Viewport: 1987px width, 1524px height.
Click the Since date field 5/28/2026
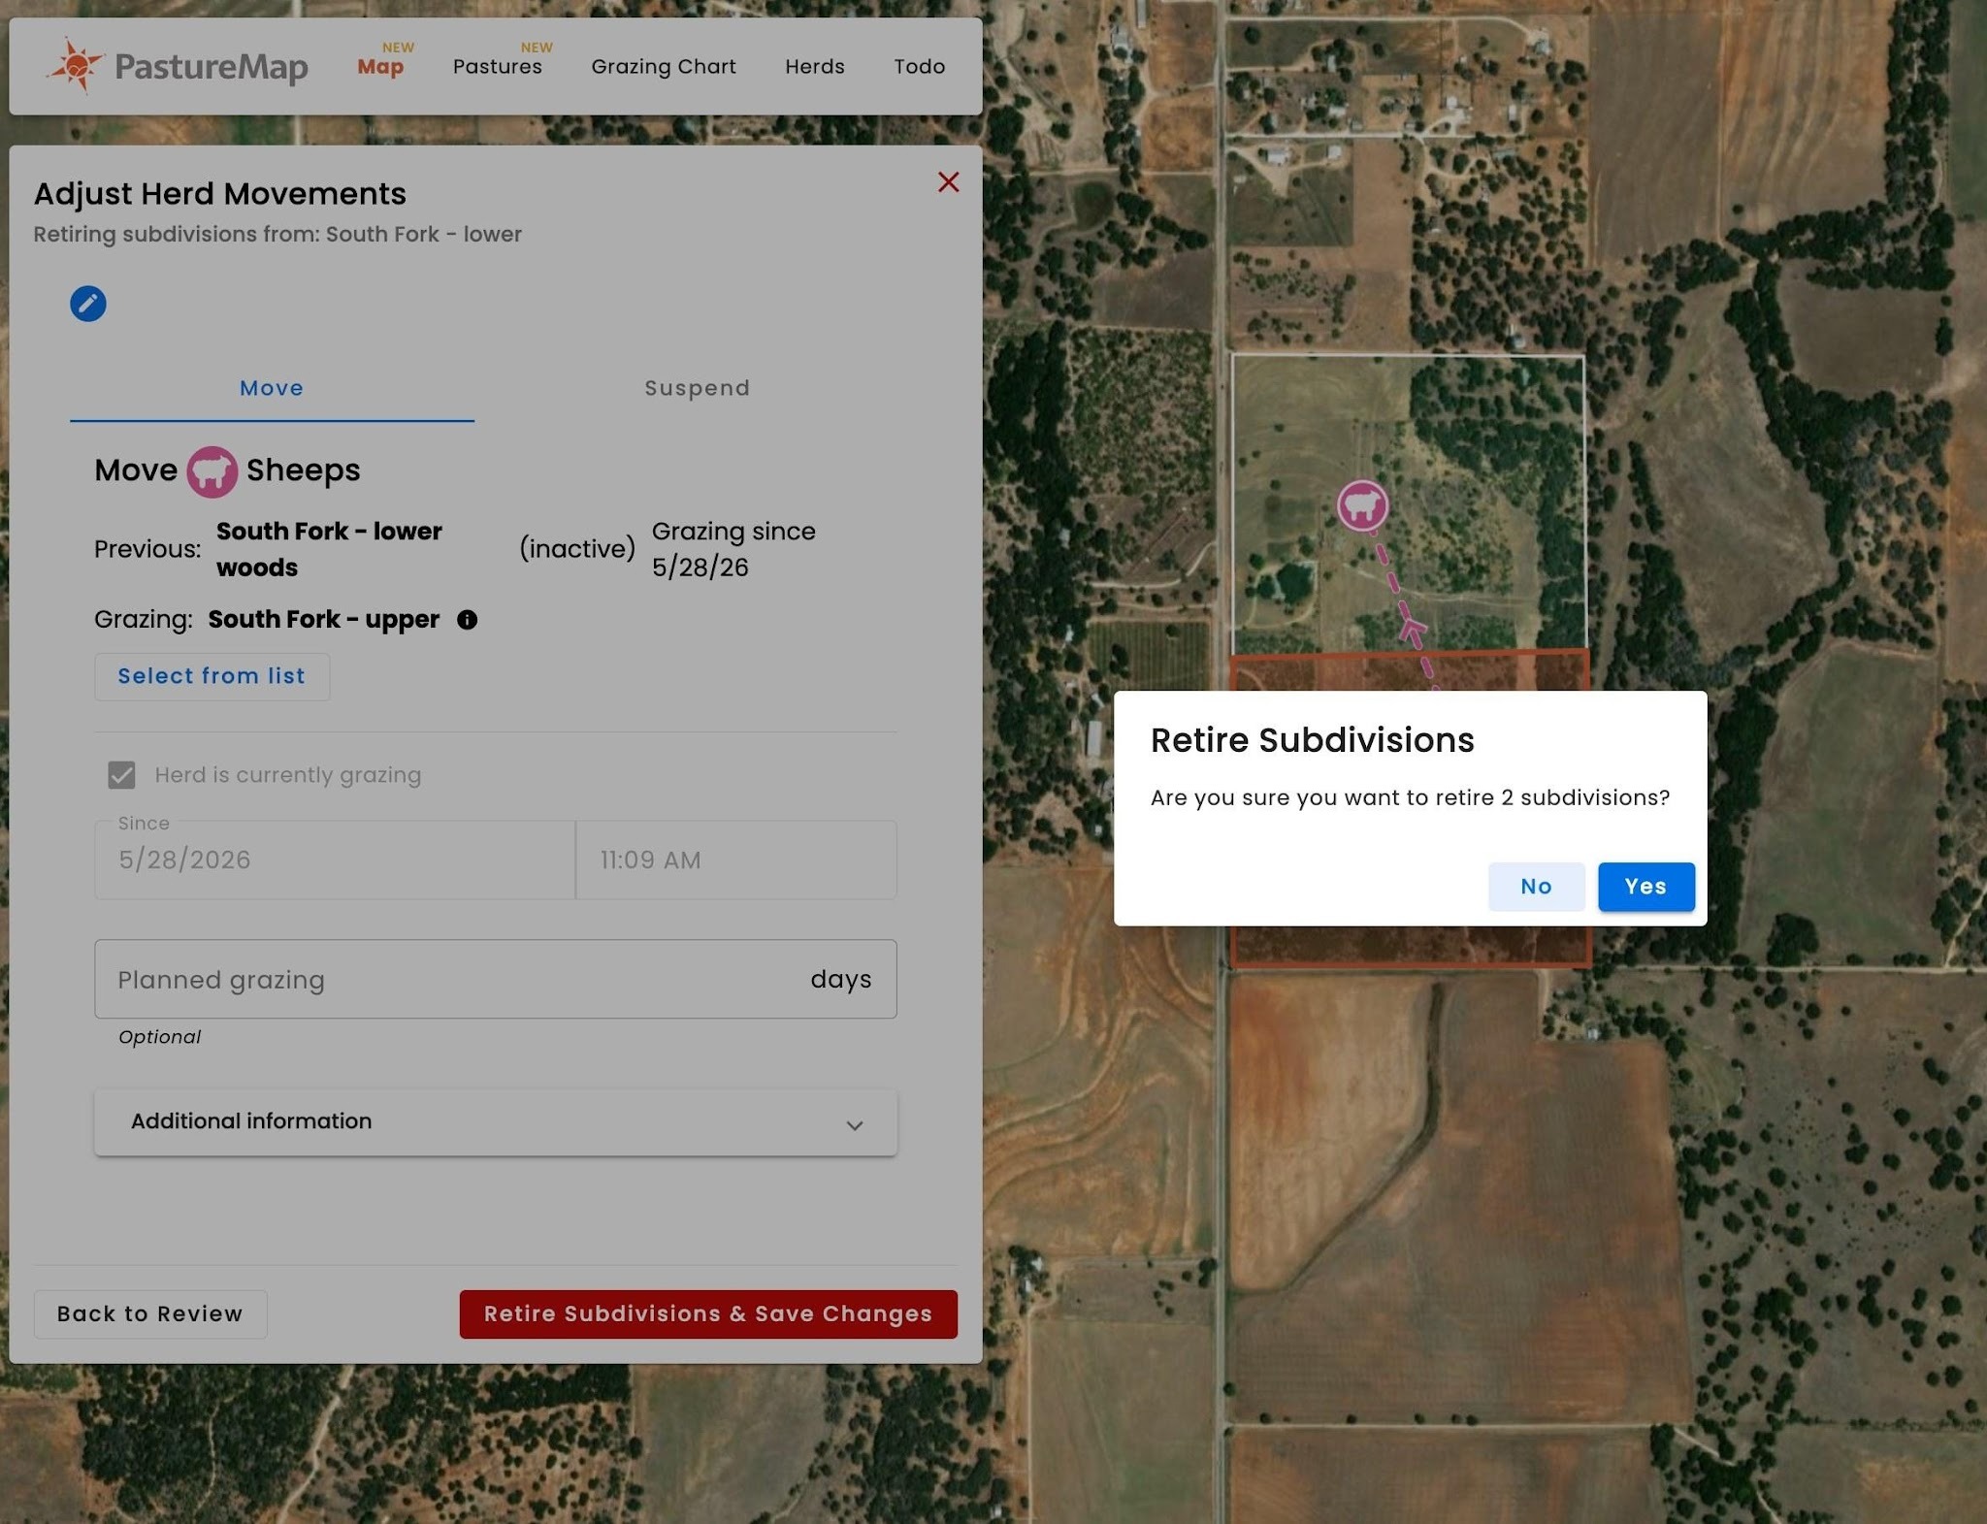(x=335, y=860)
